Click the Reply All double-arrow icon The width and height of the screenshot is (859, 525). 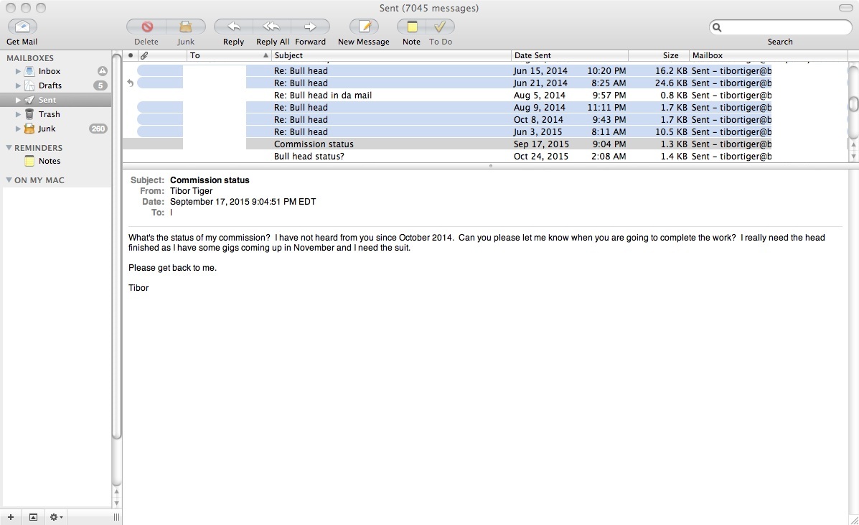pyautogui.click(x=271, y=27)
